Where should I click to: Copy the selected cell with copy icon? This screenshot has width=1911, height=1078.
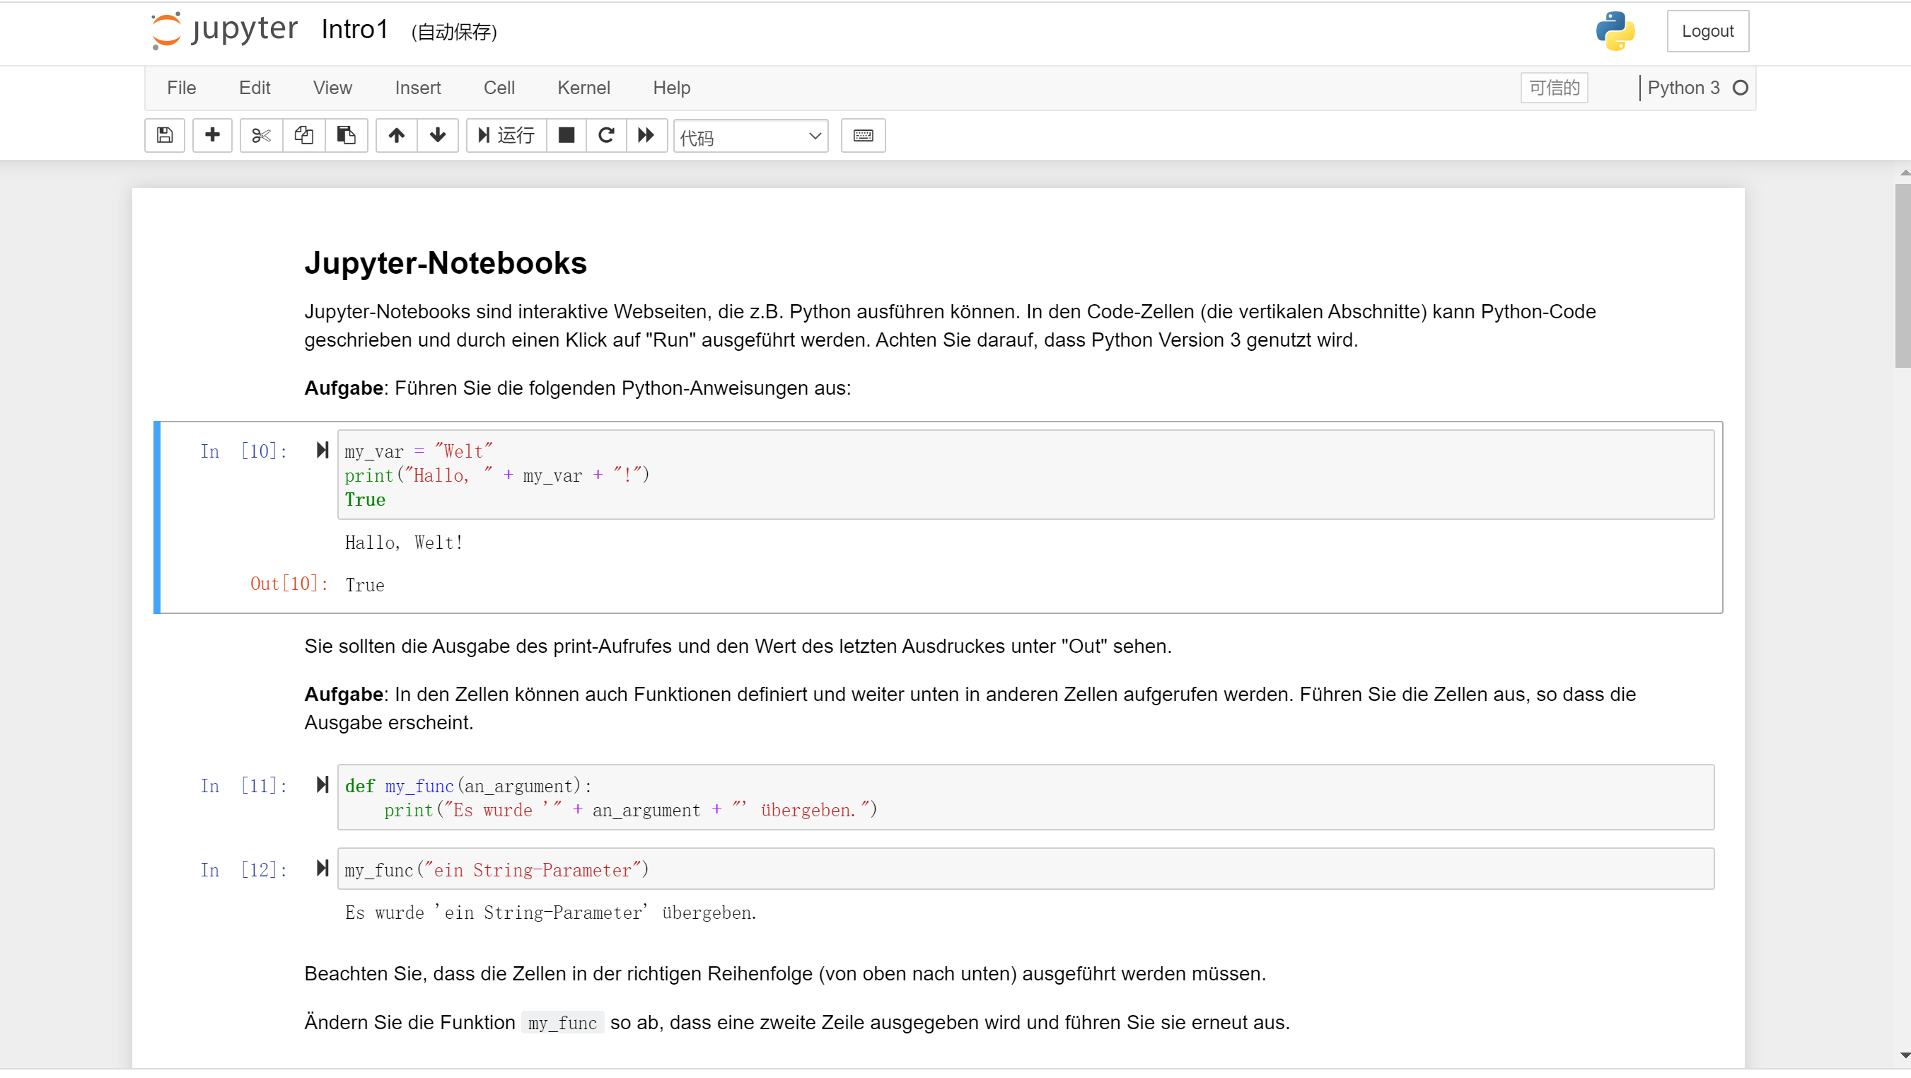(303, 136)
